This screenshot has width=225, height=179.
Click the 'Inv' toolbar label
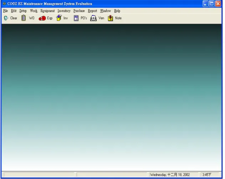[66, 18]
